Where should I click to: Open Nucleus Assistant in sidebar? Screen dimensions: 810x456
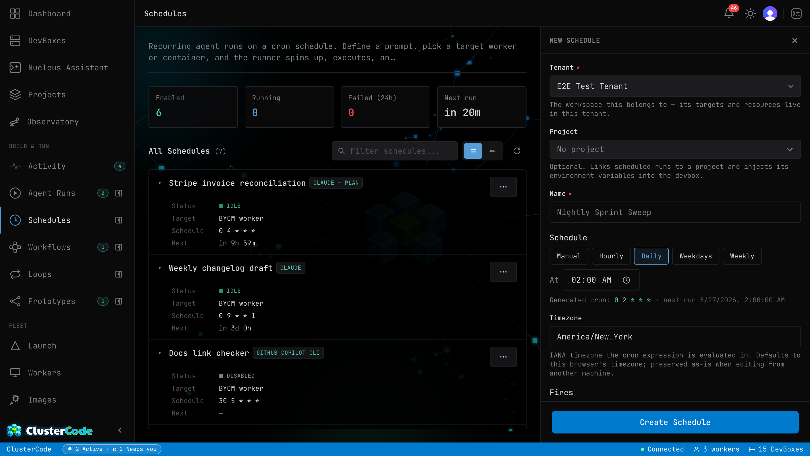[67, 68]
